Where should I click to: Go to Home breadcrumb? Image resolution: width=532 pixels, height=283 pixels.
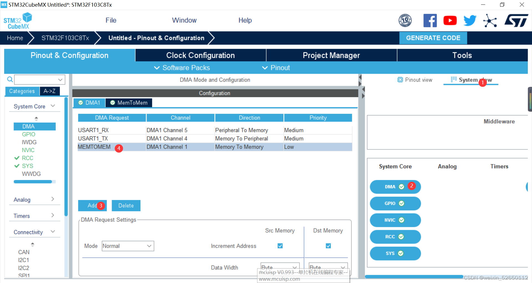point(15,38)
